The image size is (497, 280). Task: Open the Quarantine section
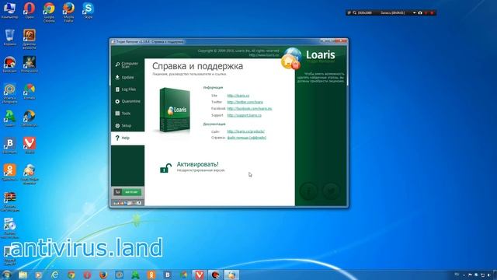(x=127, y=101)
